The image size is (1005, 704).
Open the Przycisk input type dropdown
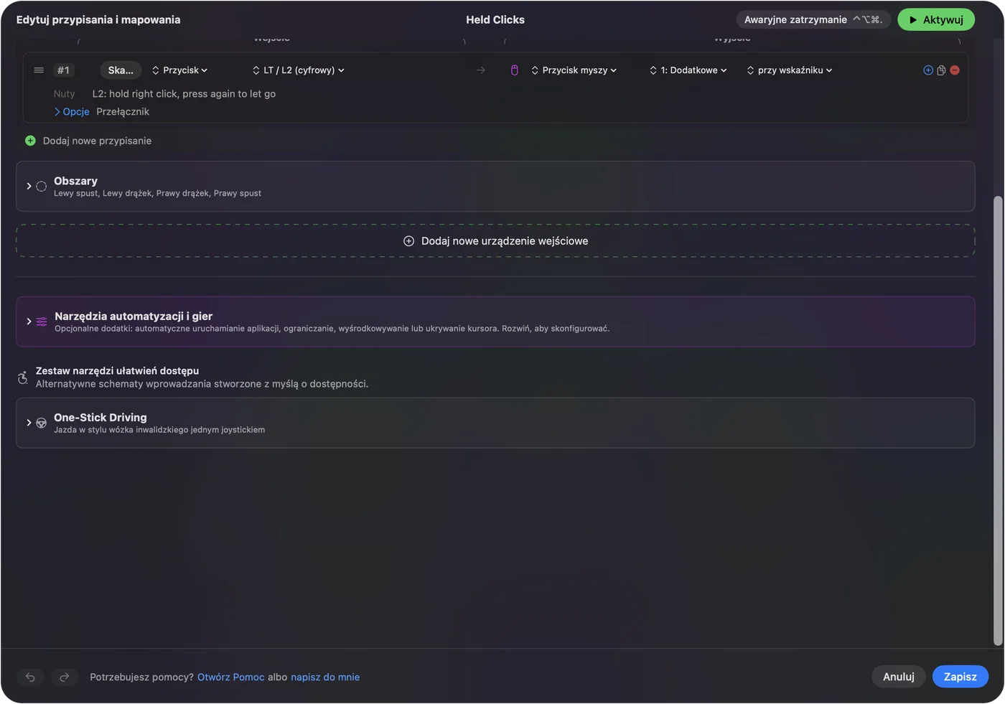click(x=179, y=70)
